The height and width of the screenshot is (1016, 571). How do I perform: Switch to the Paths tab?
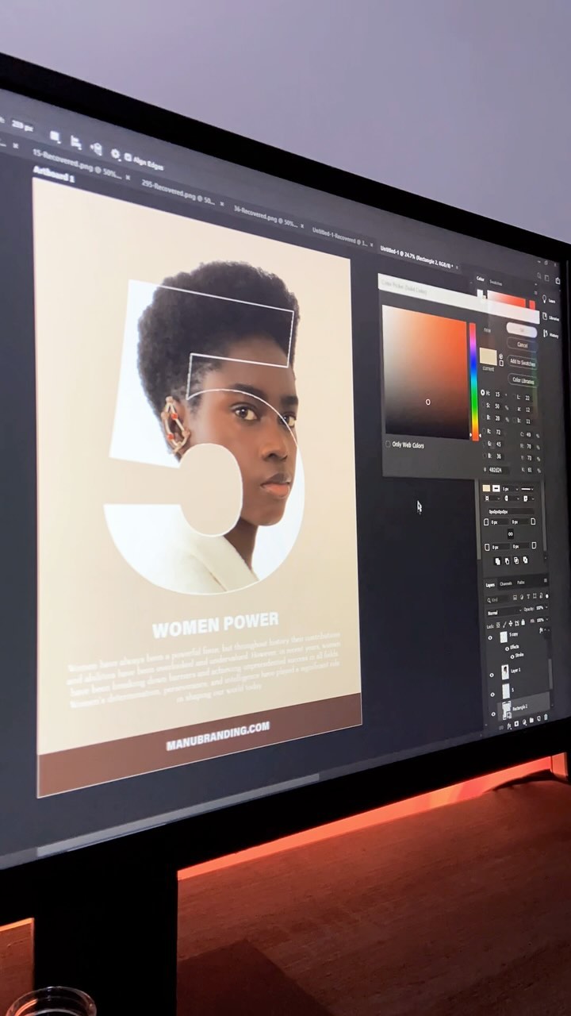pyautogui.click(x=521, y=583)
